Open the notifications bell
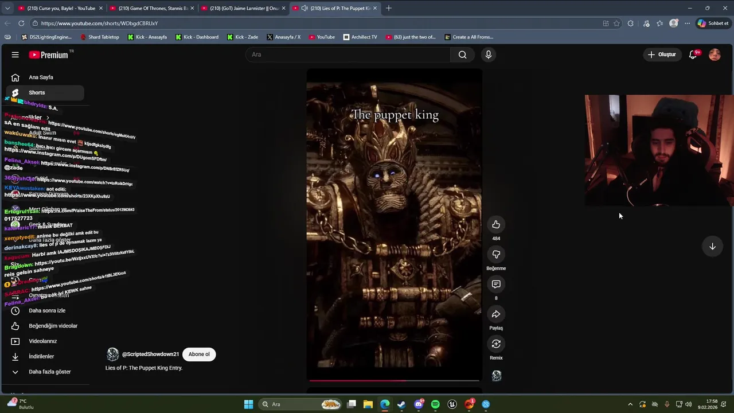Image resolution: width=734 pixels, height=413 pixels. coord(693,54)
